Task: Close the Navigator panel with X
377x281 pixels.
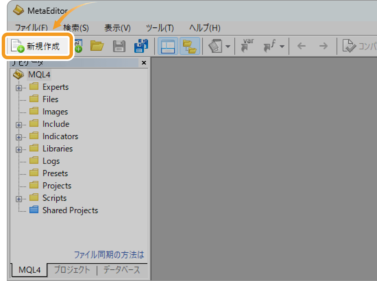Action: tap(144, 63)
